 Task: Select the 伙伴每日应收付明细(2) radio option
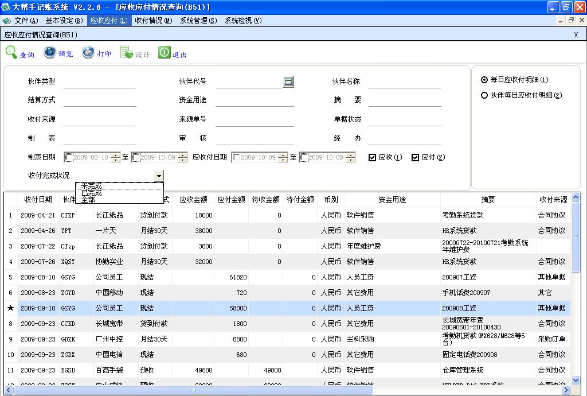[x=484, y=95]
